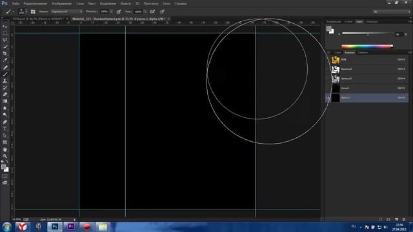Select the Eyedropper tool
The image size is (413, 232).
(x=5, y=60)
